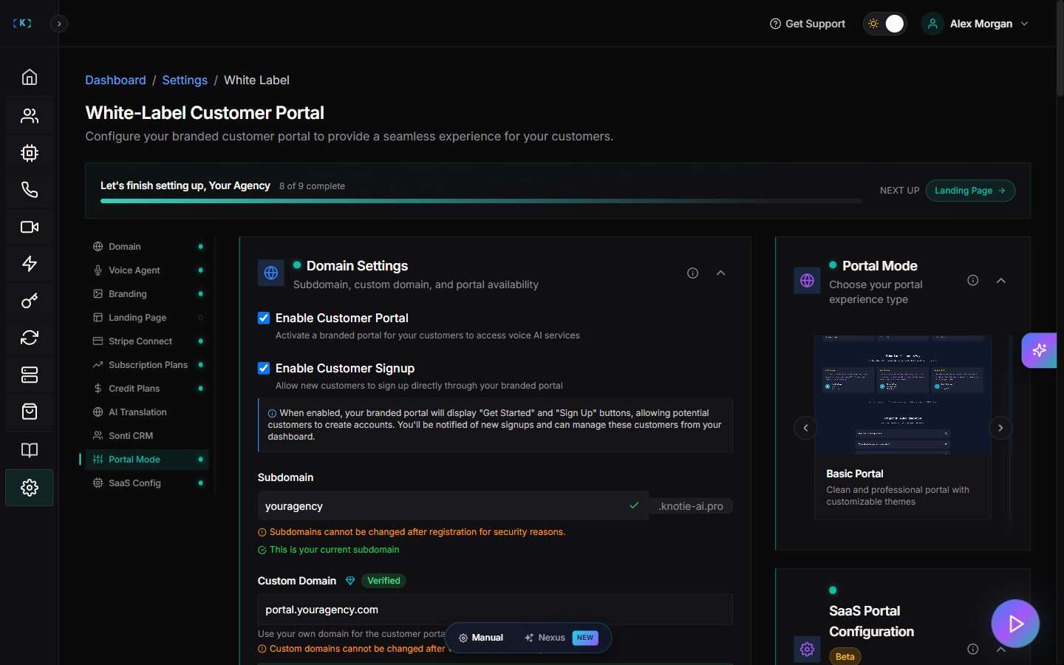The width and height of the screenshot is (1064, 665).
Task: Expand the sidebar with arrow button
Action: click(x=59, y=24)
